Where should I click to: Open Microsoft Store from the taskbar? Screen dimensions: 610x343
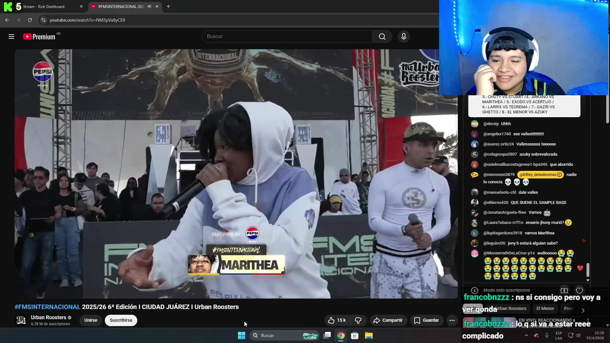coord(355,335)
